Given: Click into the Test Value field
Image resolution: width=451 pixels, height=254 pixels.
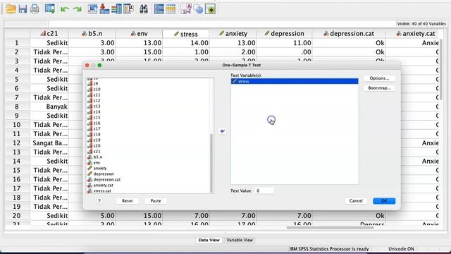Looking at the screenshot, I should (x=264, y=190).
